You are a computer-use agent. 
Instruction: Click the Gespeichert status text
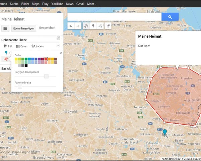[47, 28]
